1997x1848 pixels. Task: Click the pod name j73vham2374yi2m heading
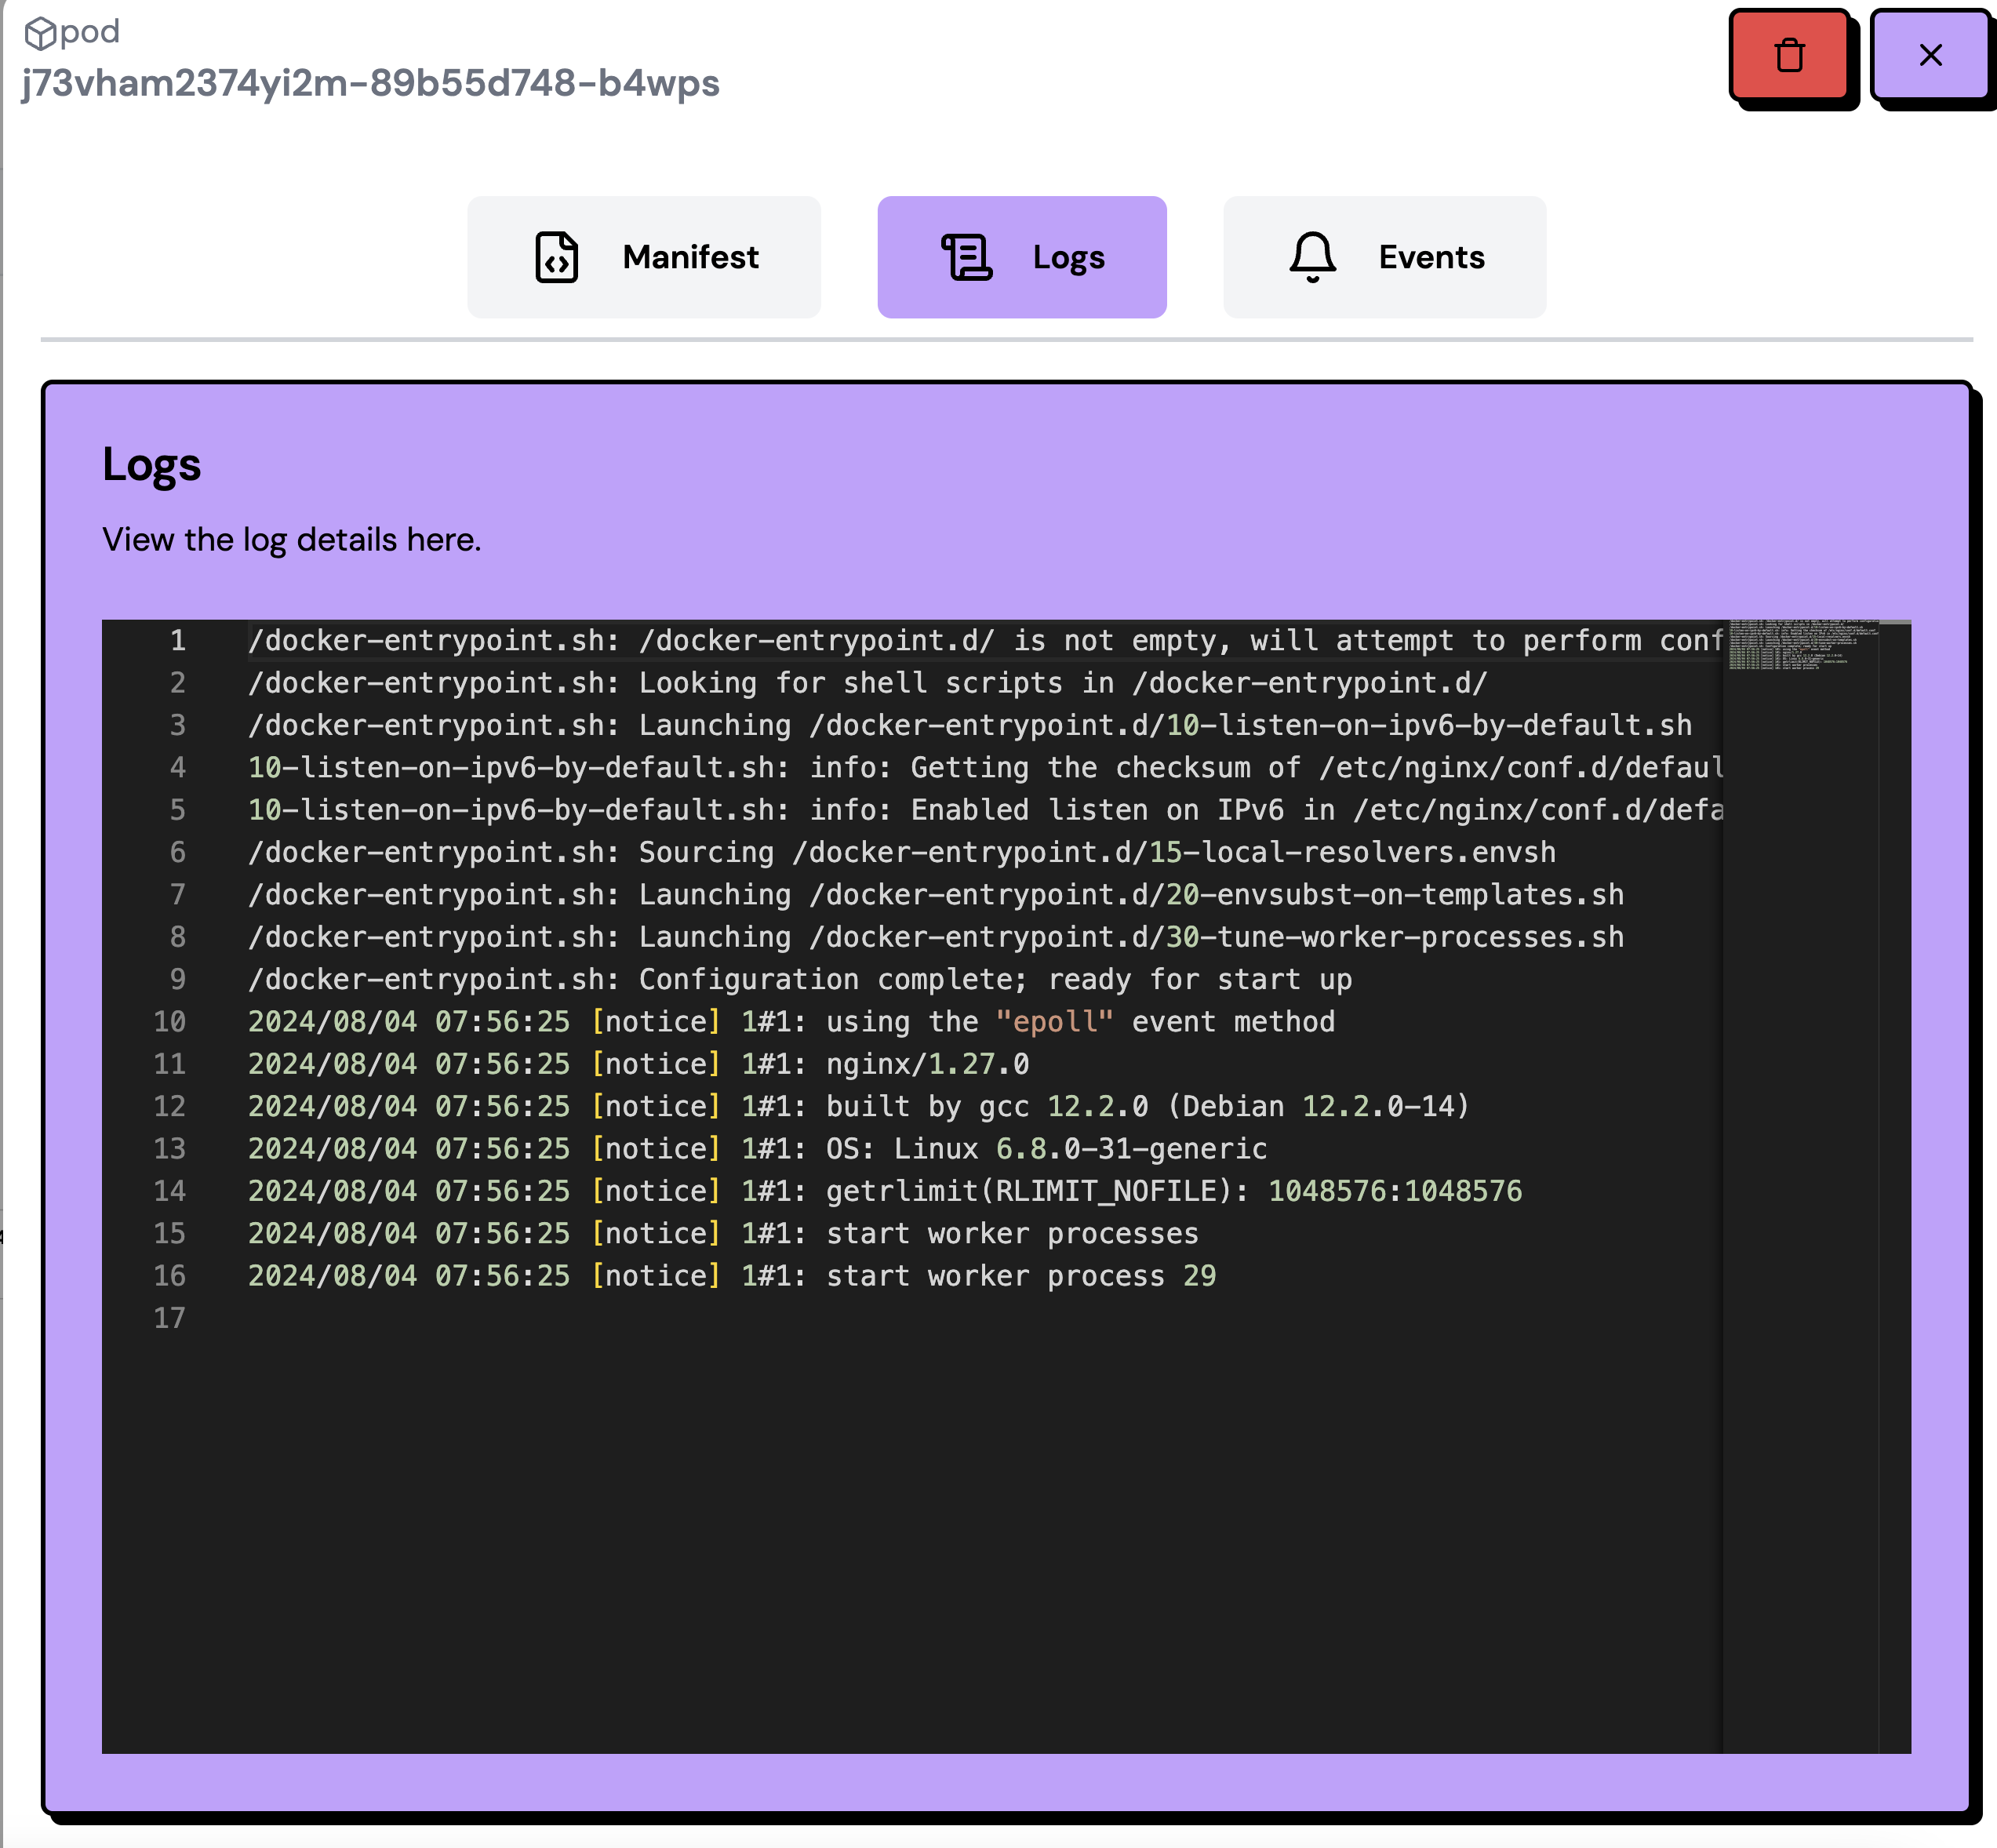click(x=371, y=83)
